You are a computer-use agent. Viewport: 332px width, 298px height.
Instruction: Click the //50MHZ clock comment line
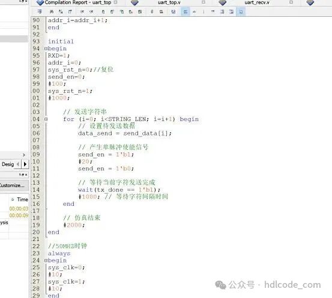point(67,246)
